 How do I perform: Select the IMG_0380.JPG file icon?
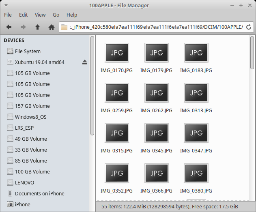(196, 173)
